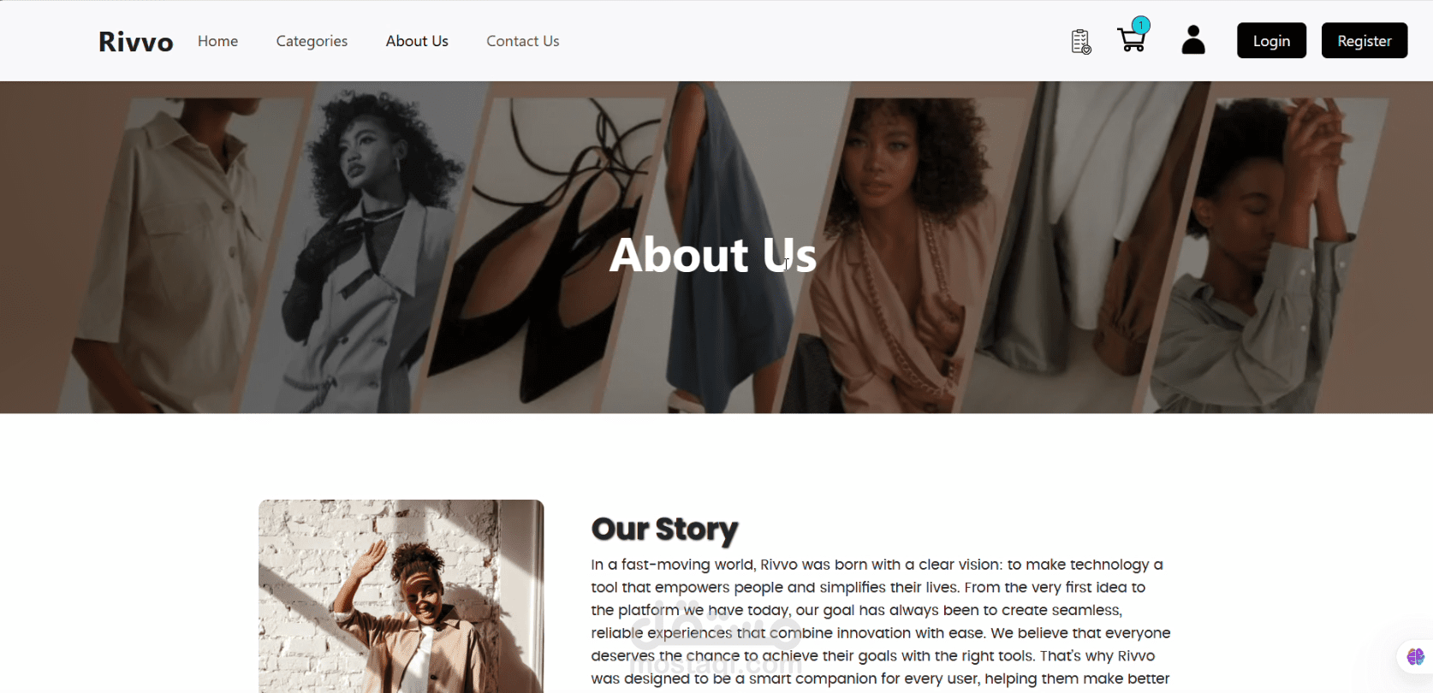
Task: Click the black heels image in banner
Action: [x=548, y=248]
